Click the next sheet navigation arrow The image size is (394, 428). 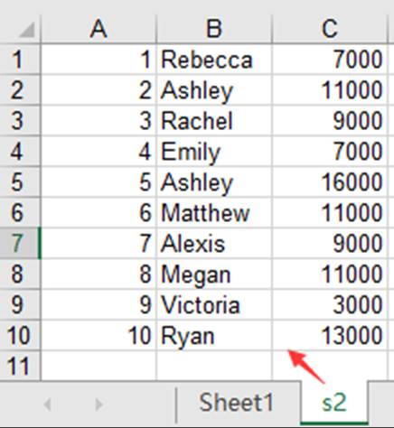98,405
